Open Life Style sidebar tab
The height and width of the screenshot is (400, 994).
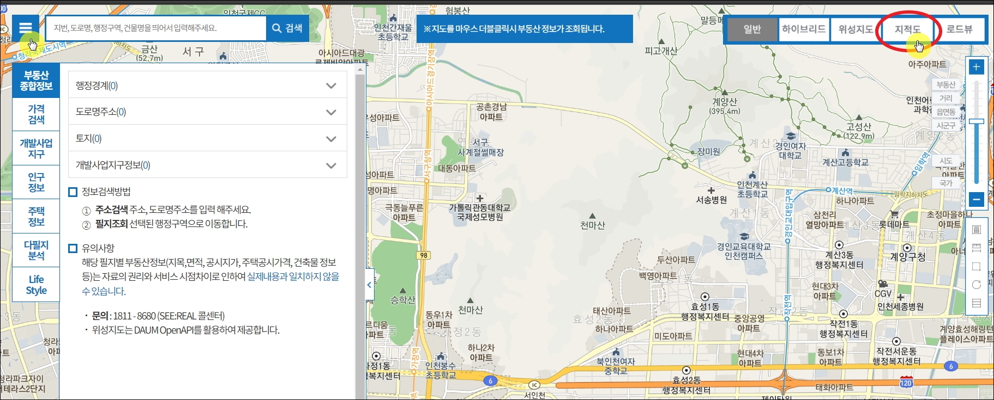(36, 285)
